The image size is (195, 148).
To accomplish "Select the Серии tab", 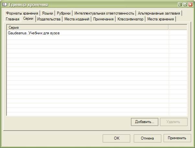I will pos(28,19).
